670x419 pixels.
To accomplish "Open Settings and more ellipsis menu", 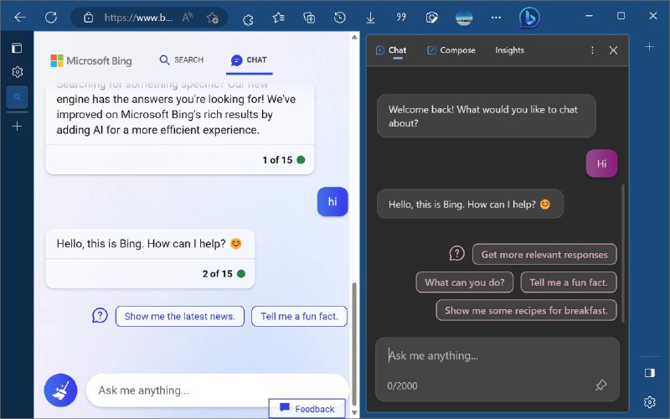I will pyautogui.click(x=496, y=18).
